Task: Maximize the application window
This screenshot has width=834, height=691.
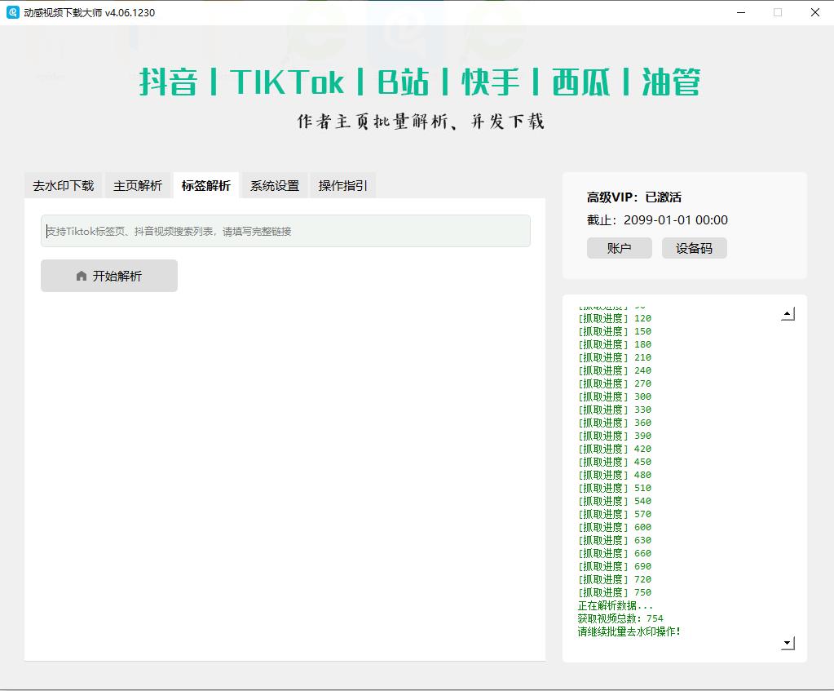Action: pyautogui.click(x=778, y=12)
